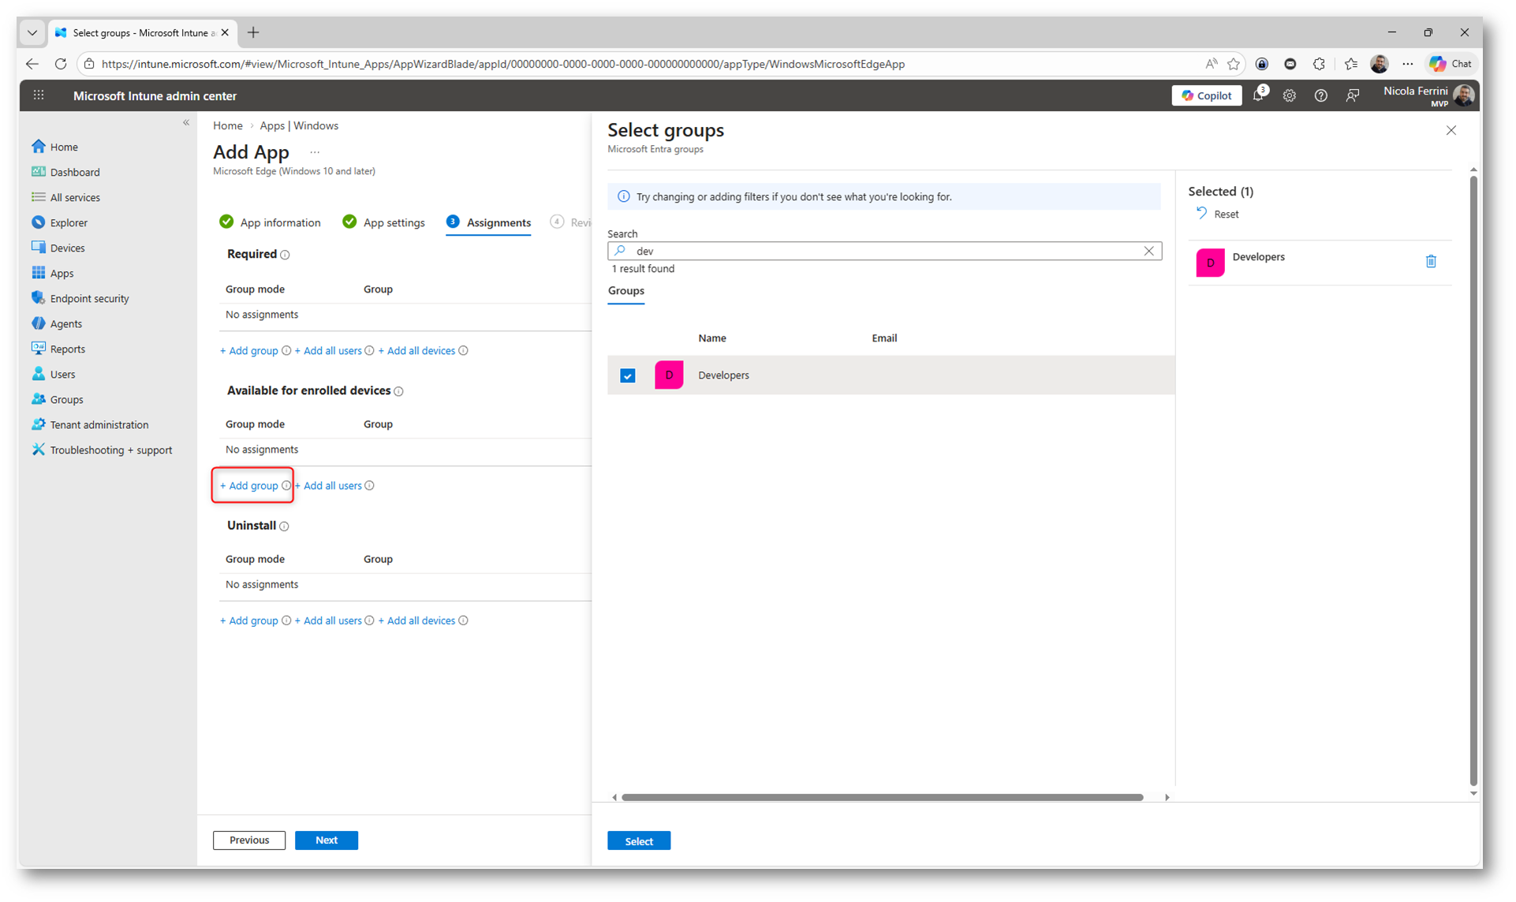The height and width of the screenshot is (902, 1516).
Task: Open the portal app launcher grid
Action: click(x=39, y=95)
